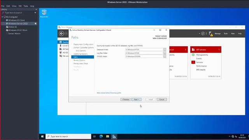Viewport: 249px width, 140px height.
Task: Open the library search filter dropdown
Action: [x=35, y=13]
